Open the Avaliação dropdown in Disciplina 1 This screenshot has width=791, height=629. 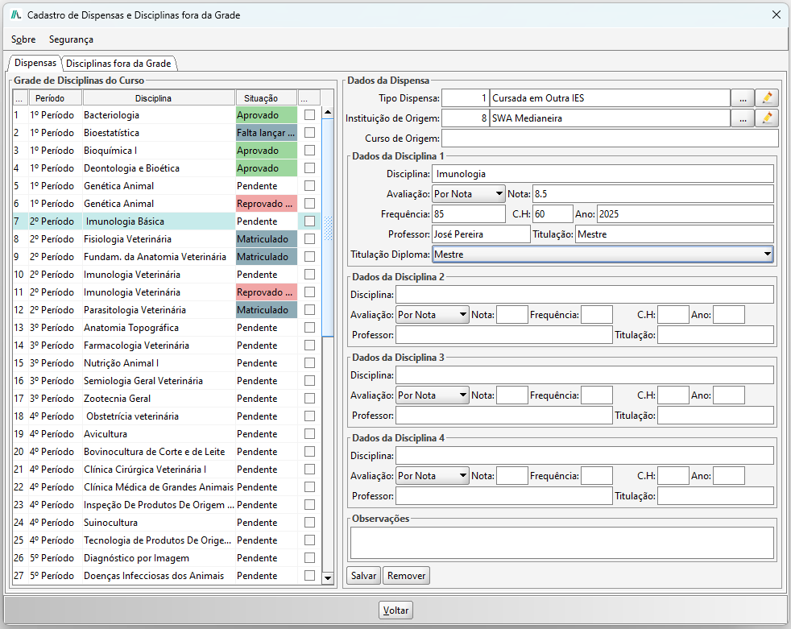pos(469,194)
